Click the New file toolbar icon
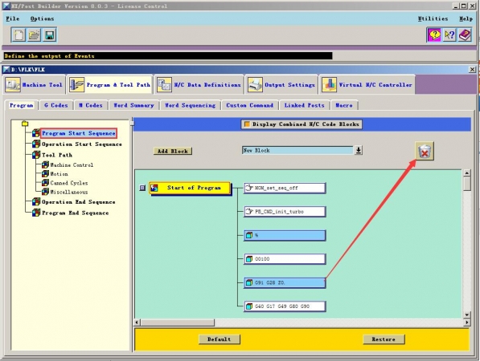This screenshot has width=480, height=361. pos(18,35)
